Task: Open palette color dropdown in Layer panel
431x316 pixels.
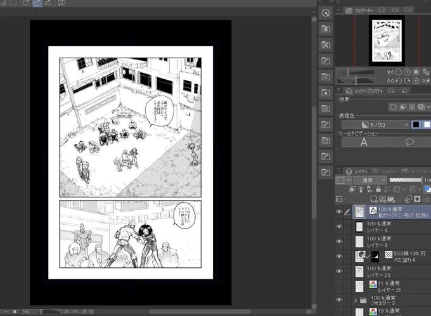Action: pyautogui.click(x=344, y=180)
